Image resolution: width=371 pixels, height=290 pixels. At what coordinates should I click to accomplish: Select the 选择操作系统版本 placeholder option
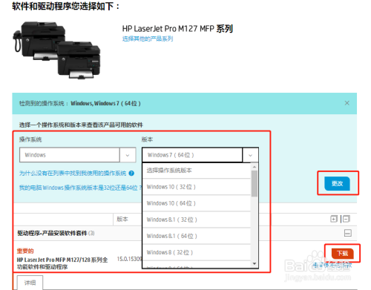pos(197,171)
